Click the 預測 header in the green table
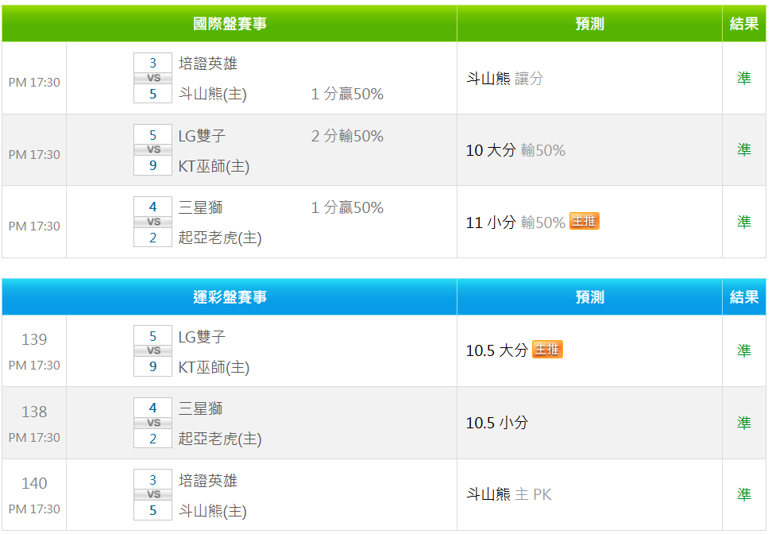Image resolution: width=772 pixels, height=534 pixels. tap(589, 24)
